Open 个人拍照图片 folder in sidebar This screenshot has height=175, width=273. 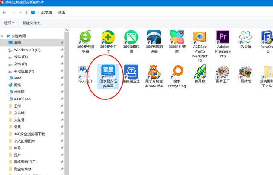[24, 141]
